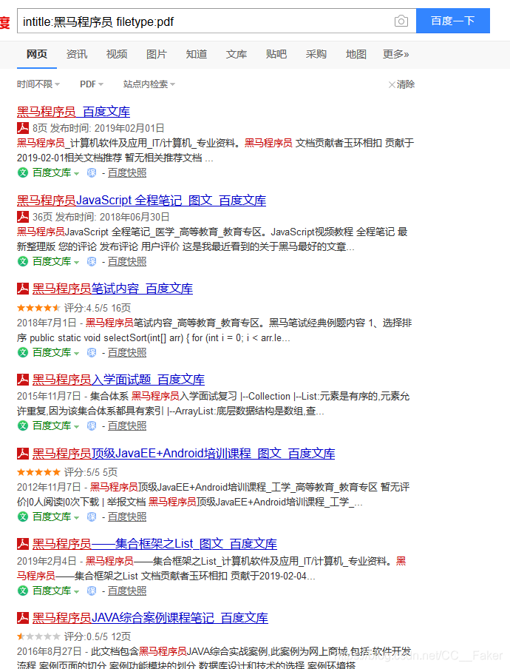Screen dimensions: 510x669
Task: Open result 黑马程序员——集合框架之List
Action: click(154, 544)
